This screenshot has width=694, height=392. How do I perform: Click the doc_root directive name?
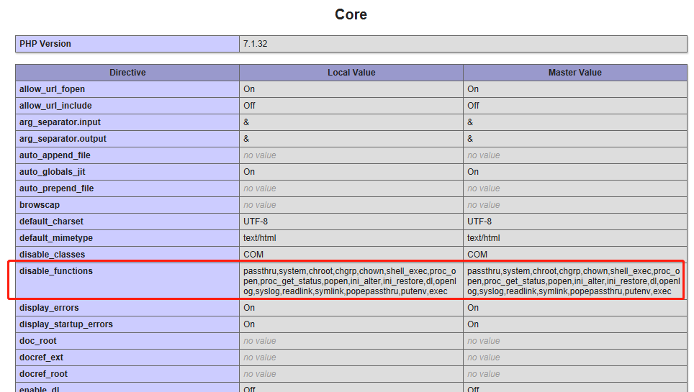(38, 341)
